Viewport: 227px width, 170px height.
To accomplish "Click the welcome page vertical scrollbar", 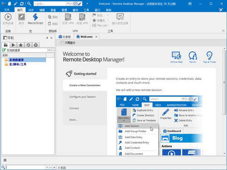I will [x=224, y=83].
